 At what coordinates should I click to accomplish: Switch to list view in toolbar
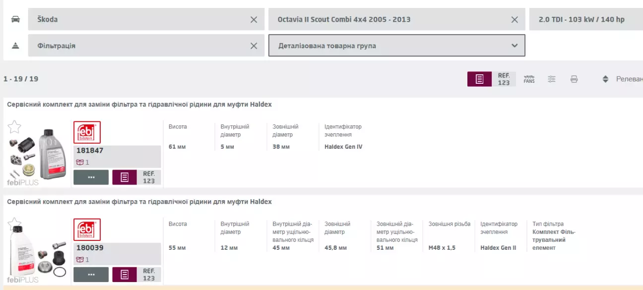[x=479, y=79]
